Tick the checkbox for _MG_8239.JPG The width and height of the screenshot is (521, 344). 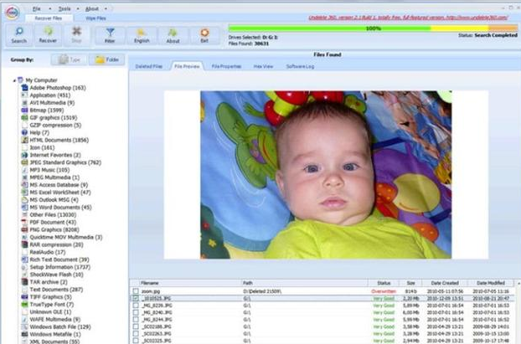(x=136, y=305)
